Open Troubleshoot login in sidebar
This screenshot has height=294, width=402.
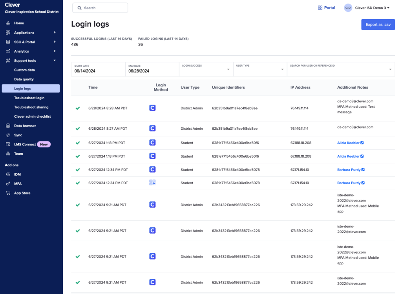29,98
